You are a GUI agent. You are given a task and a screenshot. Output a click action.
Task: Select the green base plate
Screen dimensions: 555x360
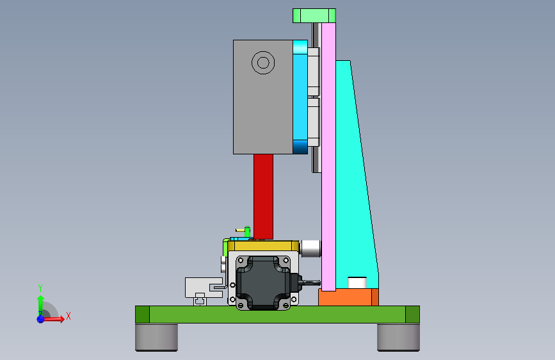click(277, 315)
